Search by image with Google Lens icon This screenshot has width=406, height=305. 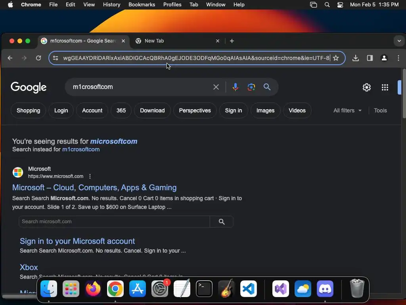pyautogui.click(x=251, y=87)
